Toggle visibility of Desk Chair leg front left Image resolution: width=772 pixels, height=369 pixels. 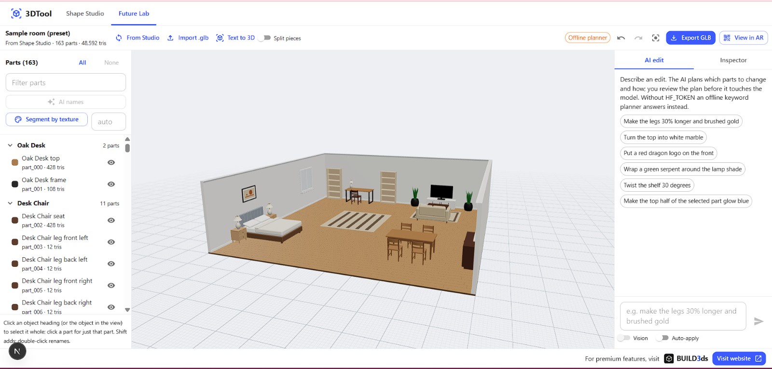(111, 242)
